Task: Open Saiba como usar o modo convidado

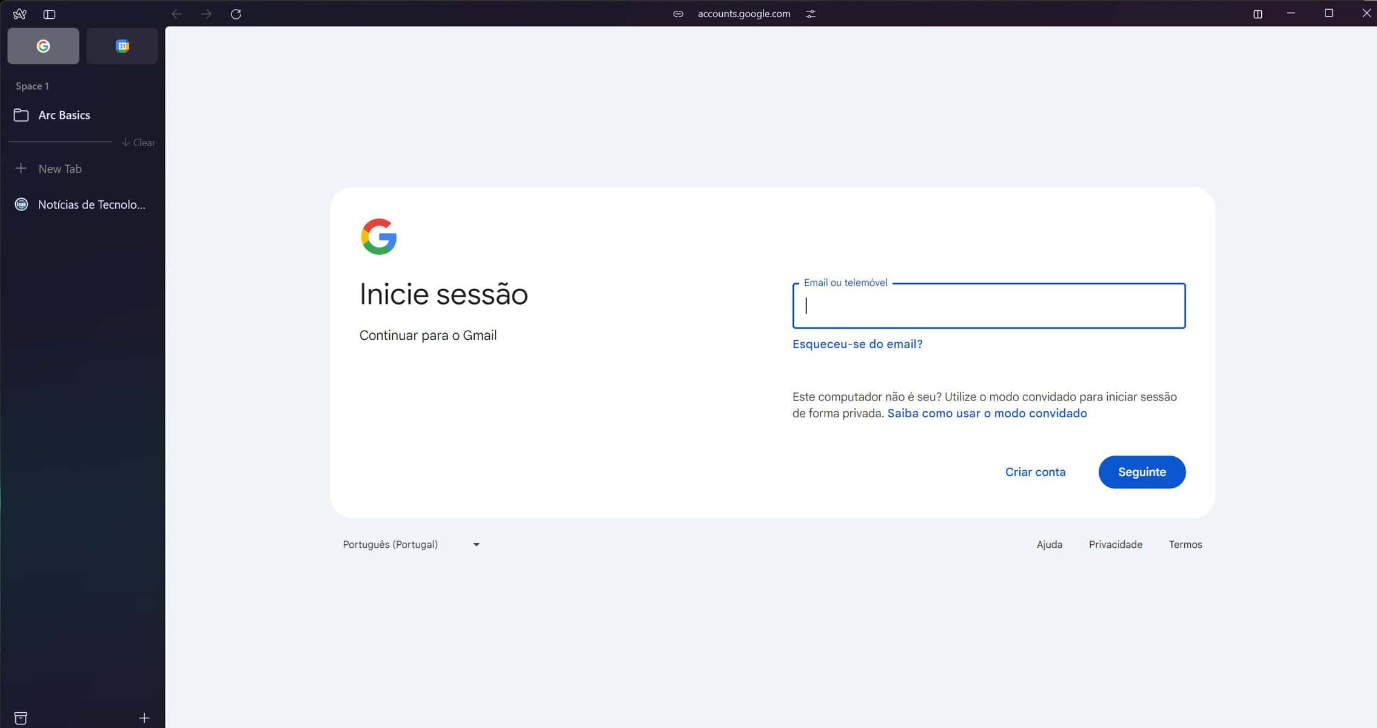Action: [x=987, y=413]
